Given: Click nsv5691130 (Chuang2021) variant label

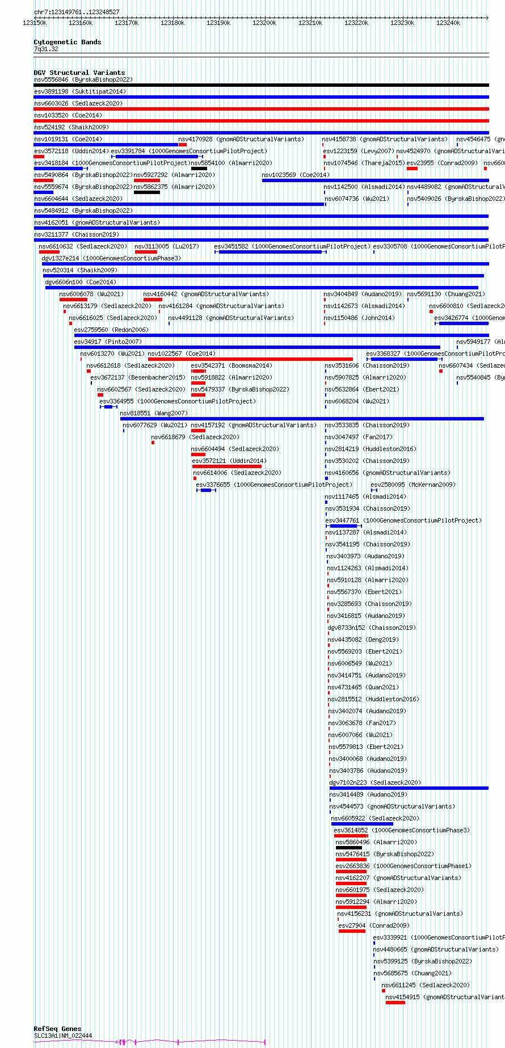Looking at the screenshot, I should tap(446, 294).
